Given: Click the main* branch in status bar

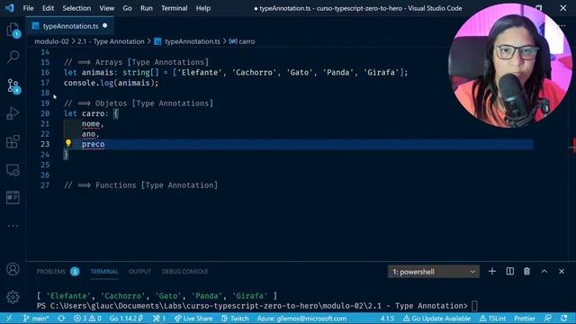Looking at the screenshot, I should pos(36,319).
